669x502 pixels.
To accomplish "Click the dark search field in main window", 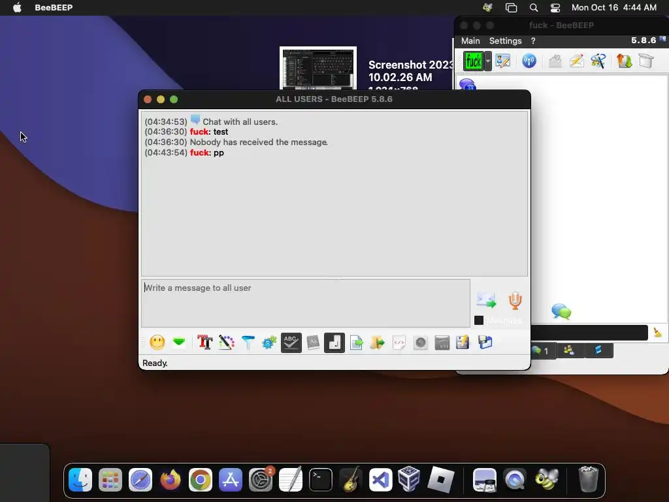I will 589,333.
